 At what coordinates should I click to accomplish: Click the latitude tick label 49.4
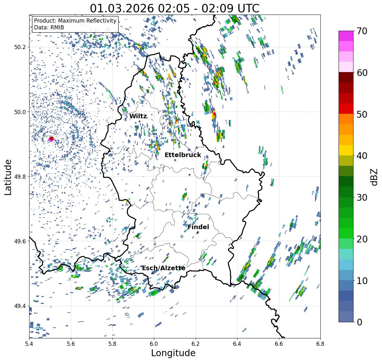(x=20, y=306)
